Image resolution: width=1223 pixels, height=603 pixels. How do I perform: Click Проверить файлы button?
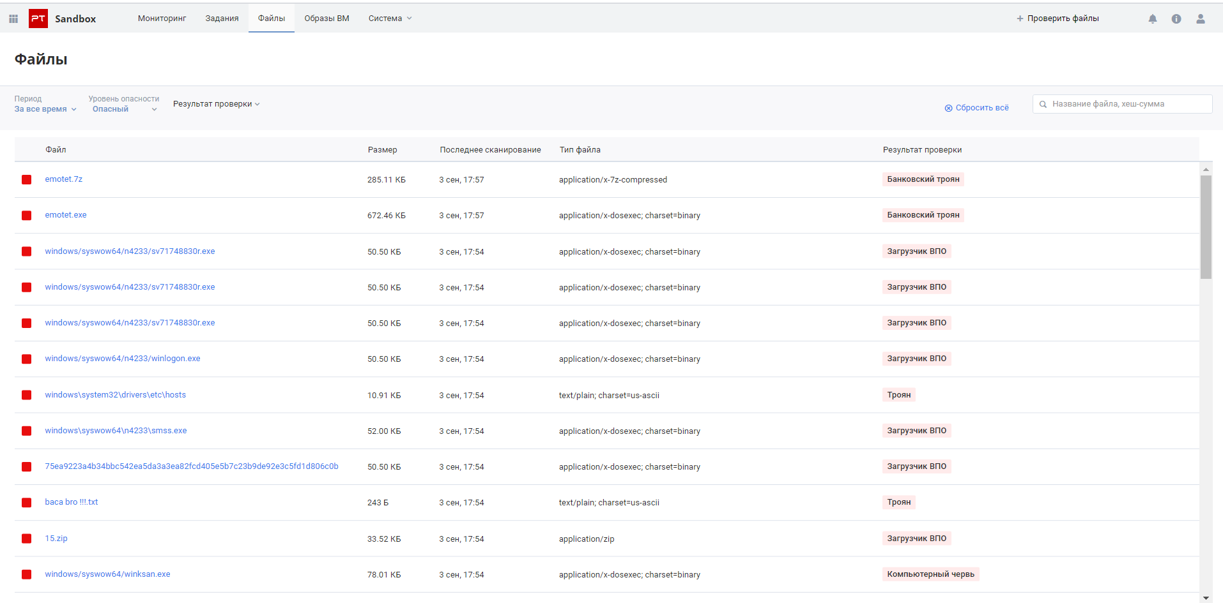1058,19
